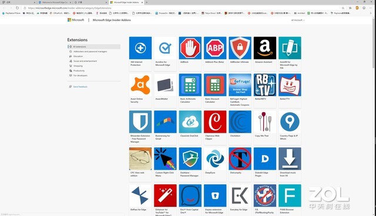
Task: Open the Bitwarden password manager extension
Action: click(x=140, y=127)
